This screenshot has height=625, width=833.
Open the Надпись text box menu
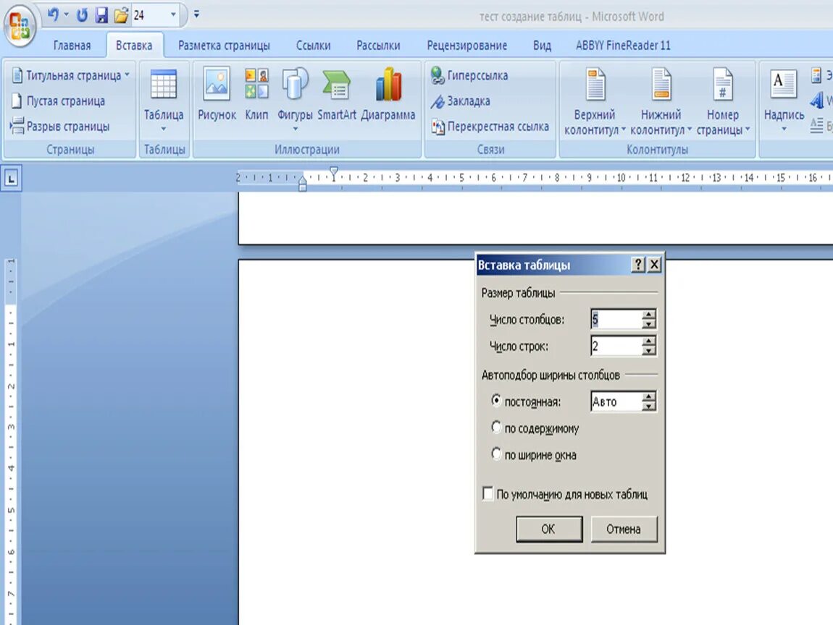[x=784, y=100]
